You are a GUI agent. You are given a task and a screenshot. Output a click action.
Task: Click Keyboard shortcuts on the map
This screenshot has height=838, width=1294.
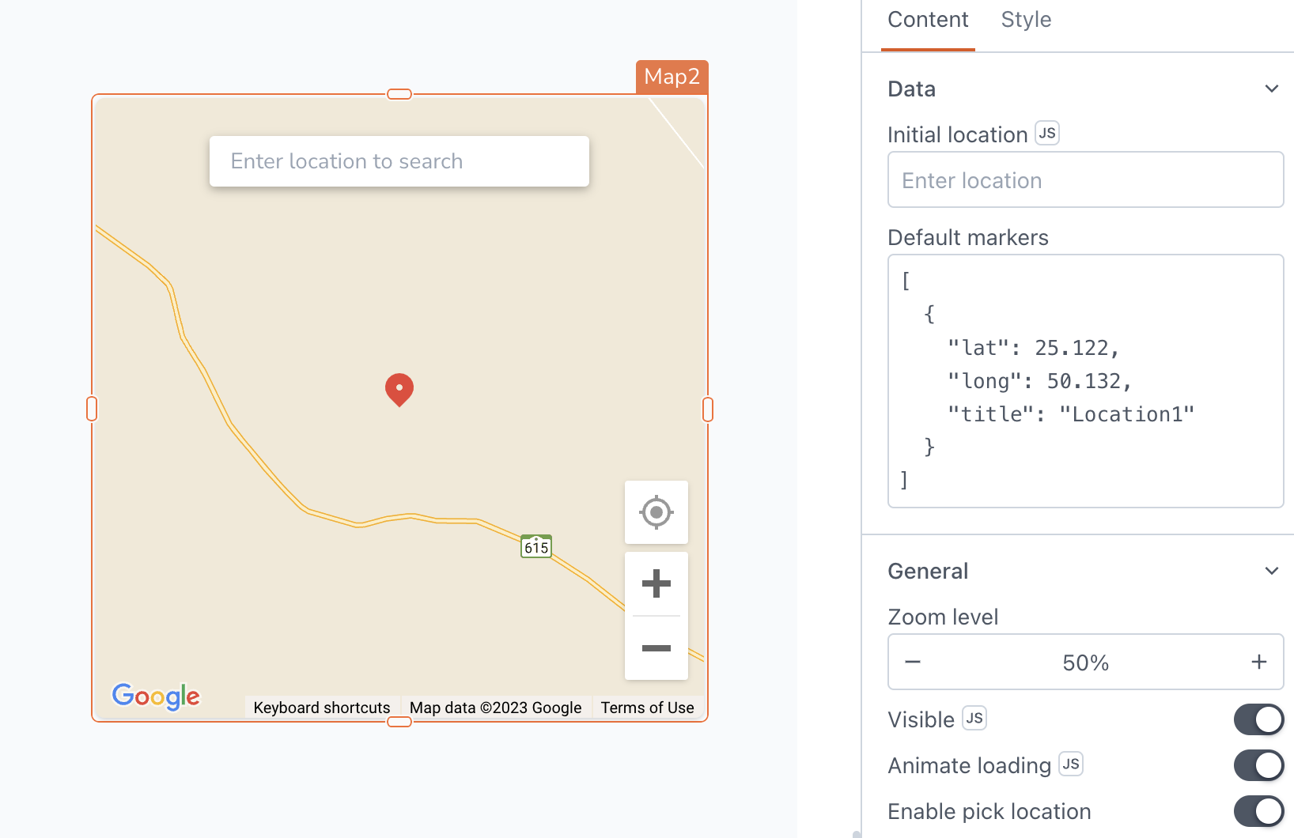click(322, 708)
